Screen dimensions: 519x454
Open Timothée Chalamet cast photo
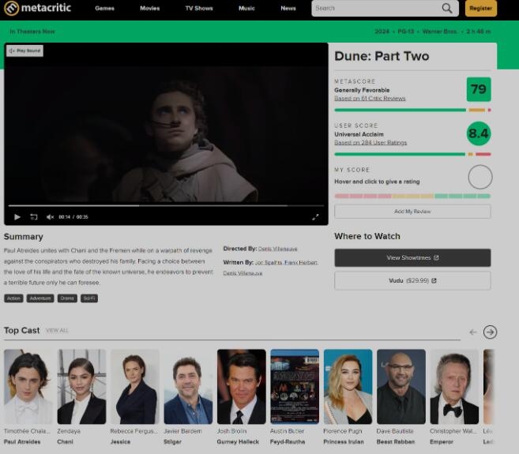coord(28,387)
